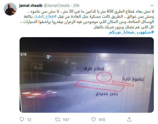This screenshot has height=124, width=158.
Task: Click the عامود انارة label in the image
Action: coord(133,79)
